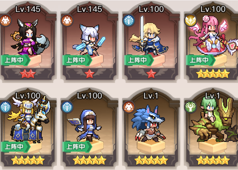Click the two red stars under fox girl
238x170 pixels.
pyautogui.click(x=28, y=74)
